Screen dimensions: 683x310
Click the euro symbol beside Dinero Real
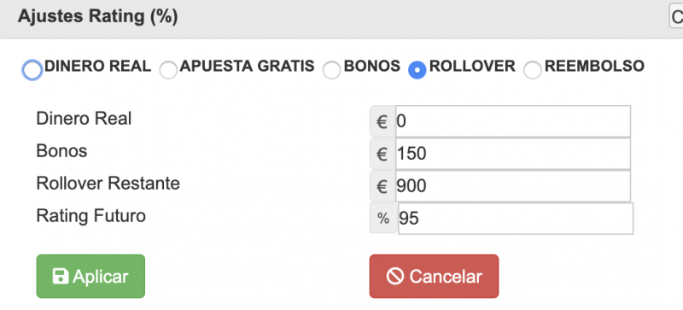pyautogui.click(x=382, y=121)
